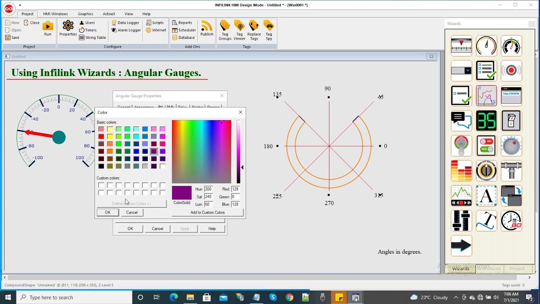Open the Scheduler add-on
The image size is (540, 304).
184,30
